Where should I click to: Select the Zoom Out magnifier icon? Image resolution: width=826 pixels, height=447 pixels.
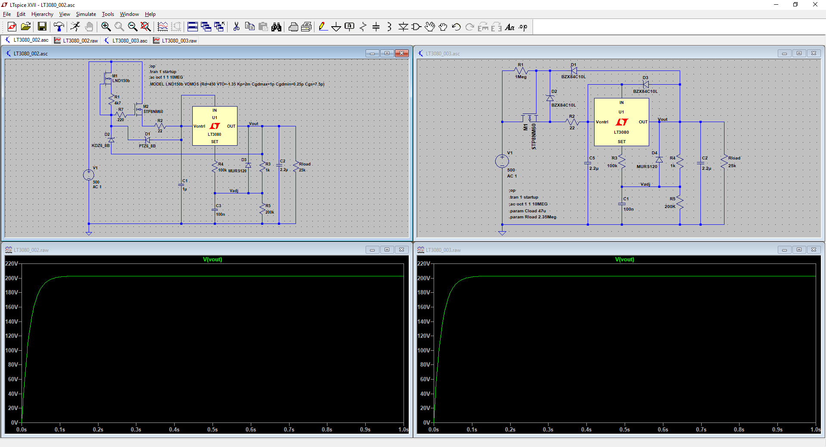pos(133,27)
